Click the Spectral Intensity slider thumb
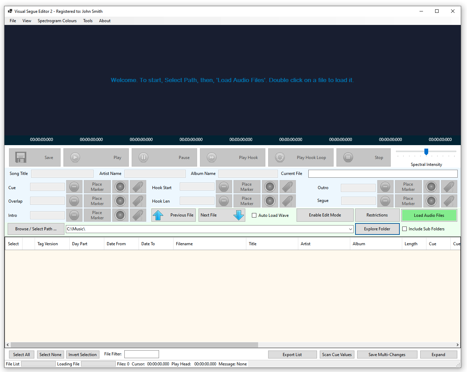 point(426,152)
